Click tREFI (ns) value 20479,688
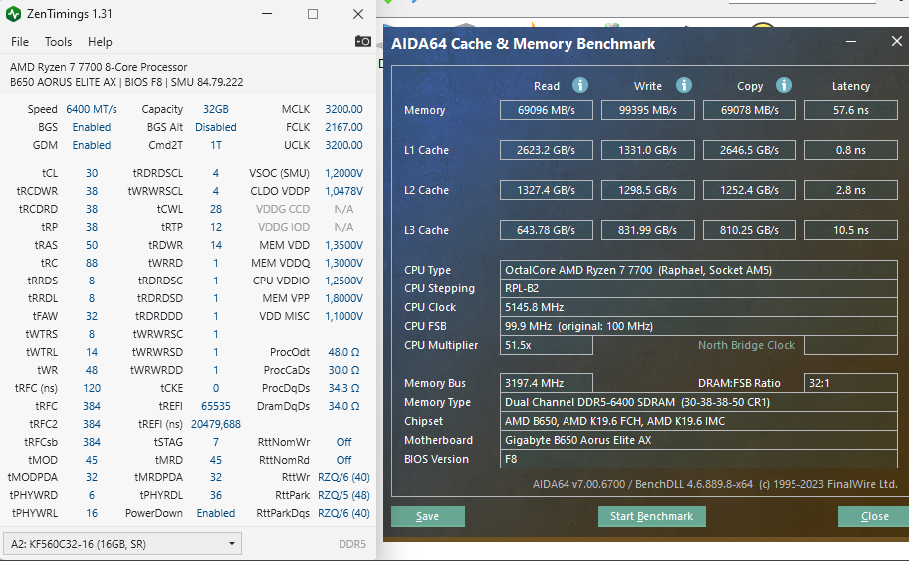Screen dimensions: 909x561 point(216,424)
